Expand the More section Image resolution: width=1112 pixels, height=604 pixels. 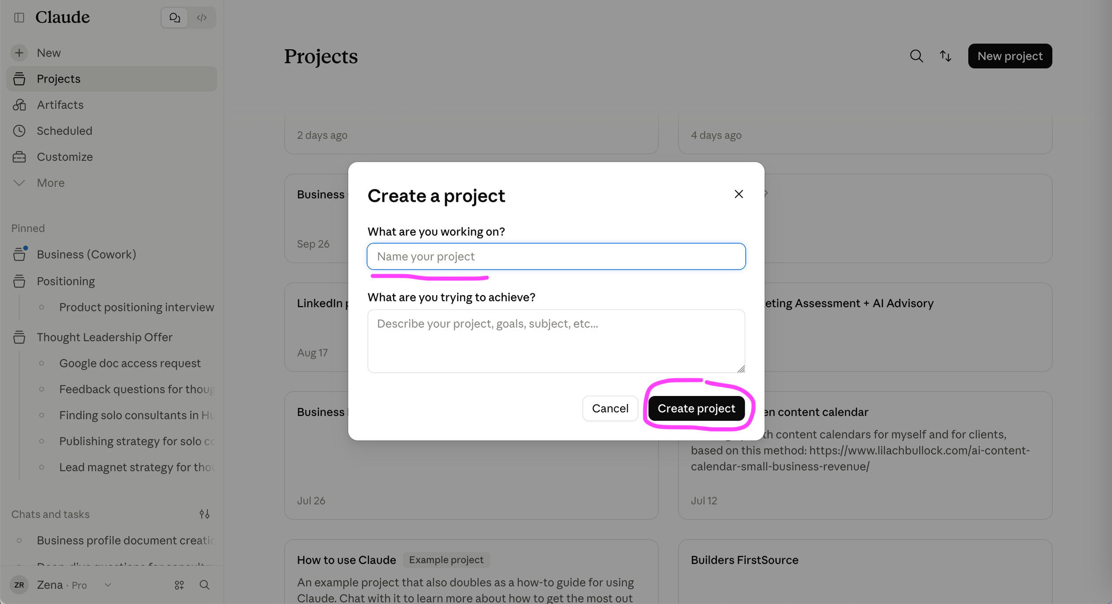coord(112,183)
